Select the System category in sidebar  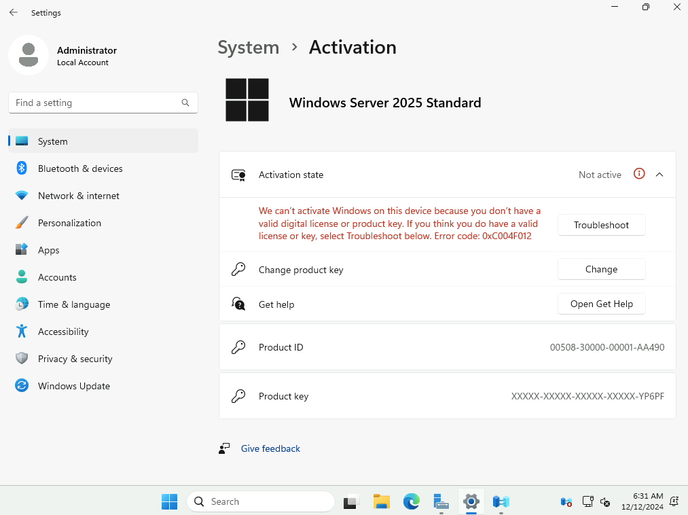(x=103, y=141)
